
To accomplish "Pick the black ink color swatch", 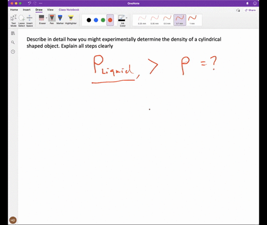I will click(x=89, y=20).
